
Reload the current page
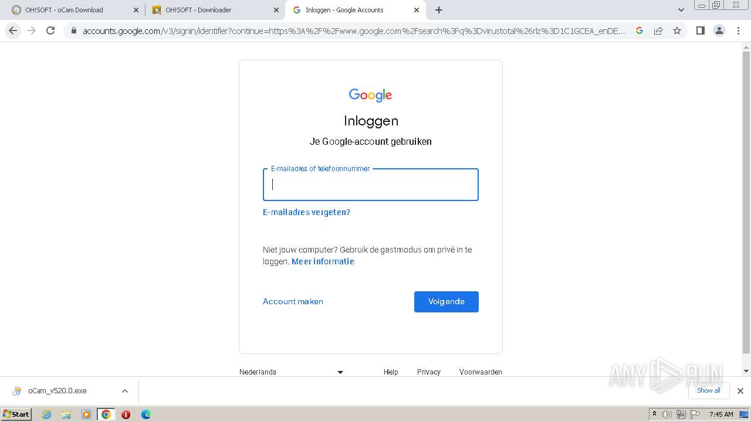pos(50,31)
